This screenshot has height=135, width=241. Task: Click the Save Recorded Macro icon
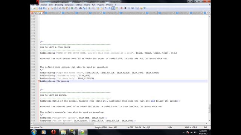pyautogui.click(x=136, y=8)
